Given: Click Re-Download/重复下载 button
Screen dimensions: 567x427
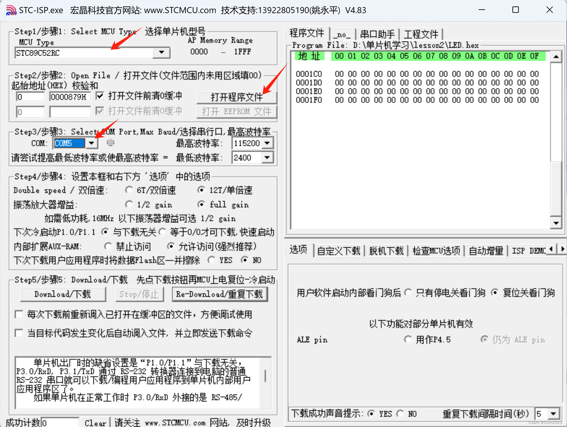Looking at the screenshot, I should (220, 294).
